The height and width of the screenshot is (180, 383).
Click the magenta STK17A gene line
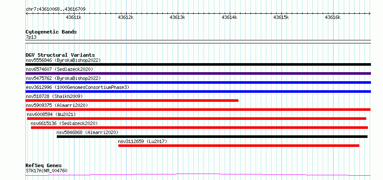click(198, 175)
